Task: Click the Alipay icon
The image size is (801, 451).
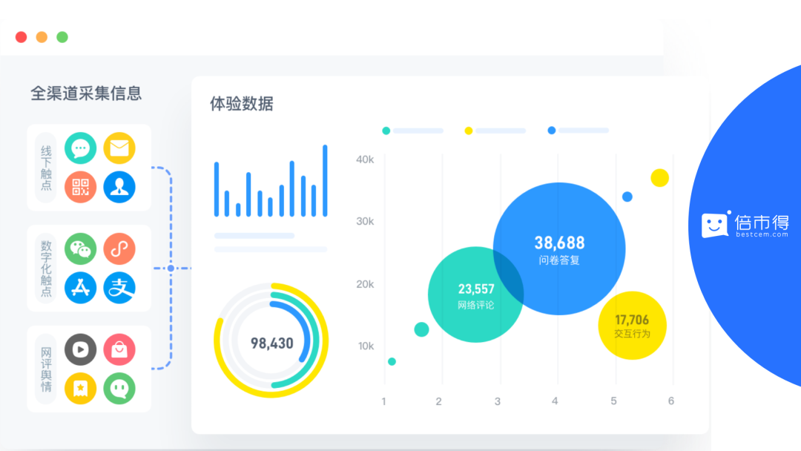Action: click(x=119, y=287)
